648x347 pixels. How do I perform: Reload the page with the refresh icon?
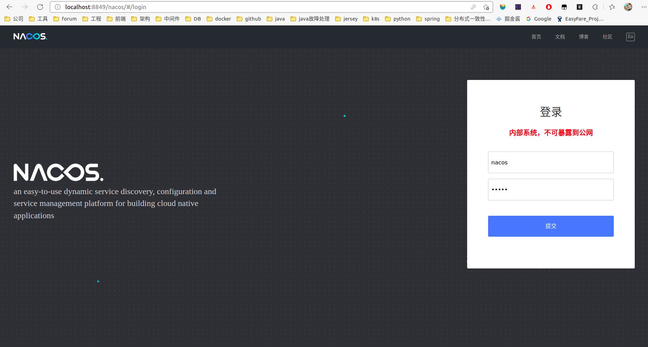tap(40, 7)
